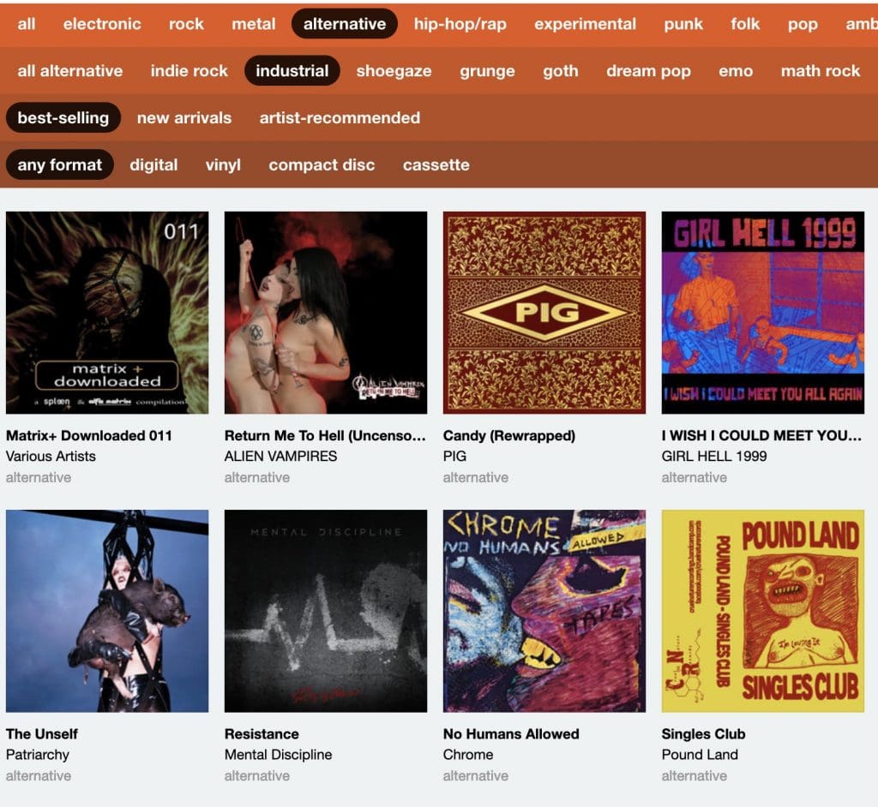Open the Singles Club album title link
The image size is (878, 807).
point(703,733)
